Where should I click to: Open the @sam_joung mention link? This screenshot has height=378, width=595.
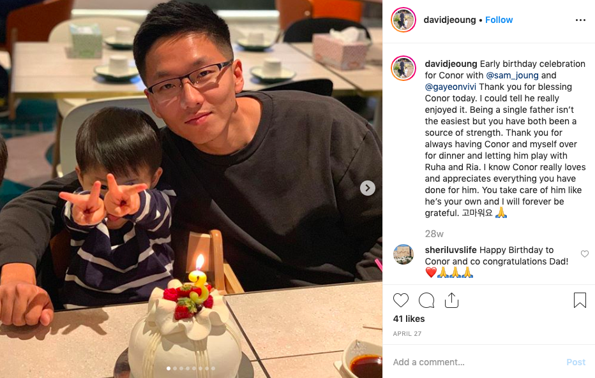pos(512,75)
